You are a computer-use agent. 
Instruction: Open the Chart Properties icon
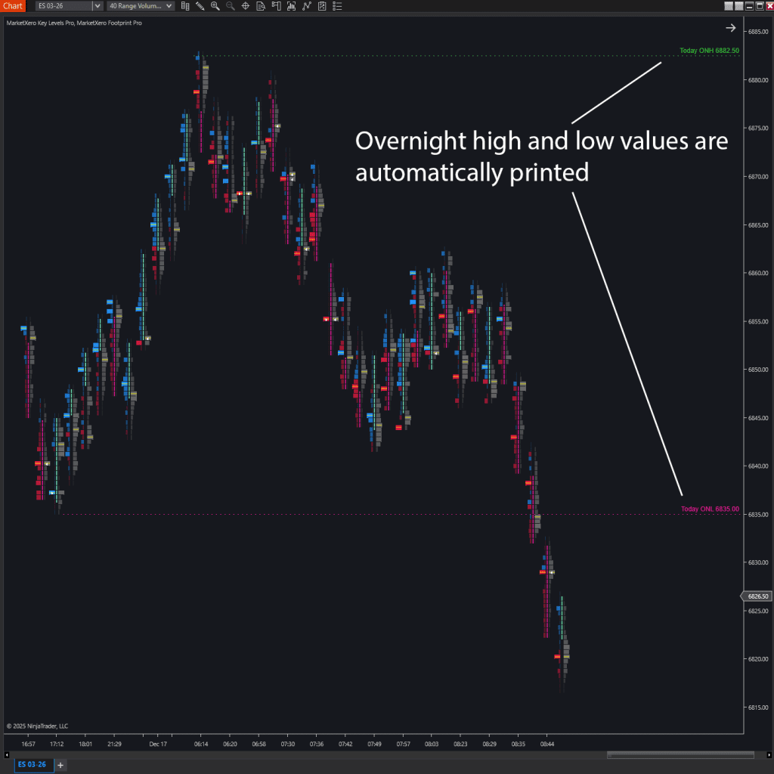(x=260, y=6)
